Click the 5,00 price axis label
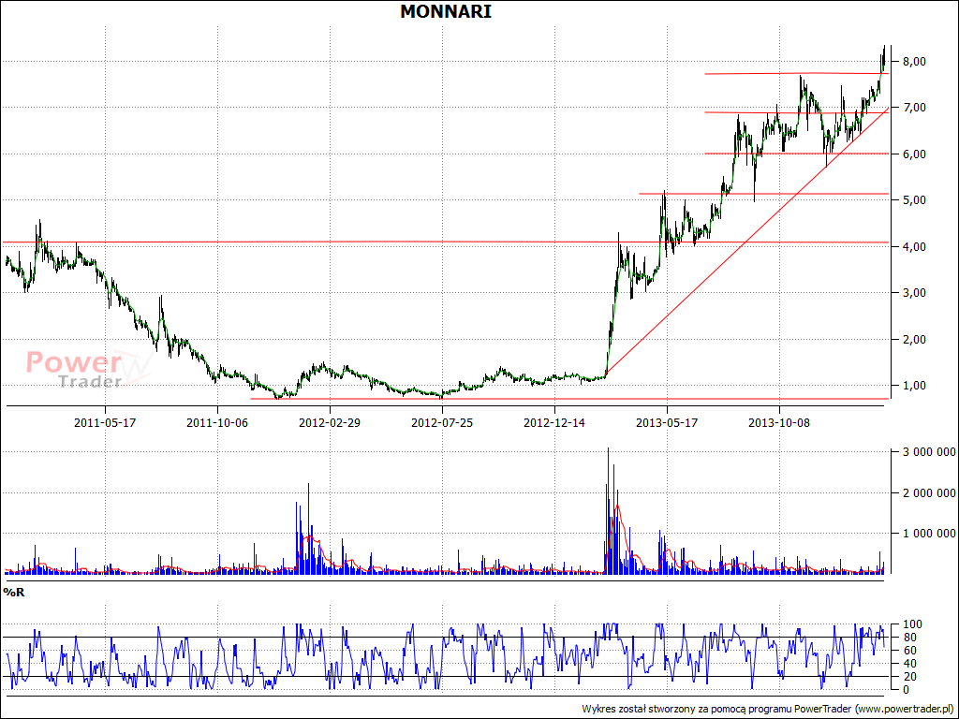 tap(914, 200)
